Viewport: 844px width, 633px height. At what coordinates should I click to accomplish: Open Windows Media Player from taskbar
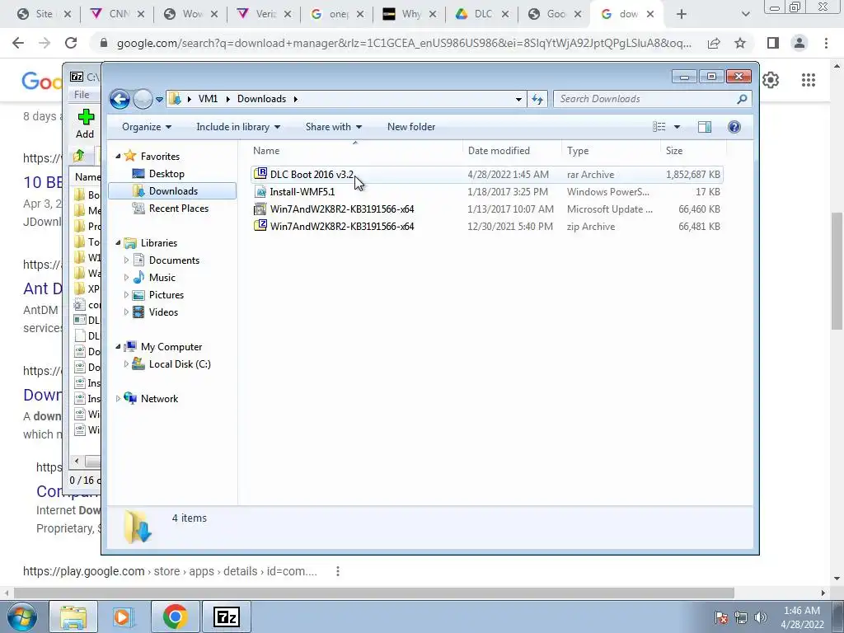pos(122,617)
